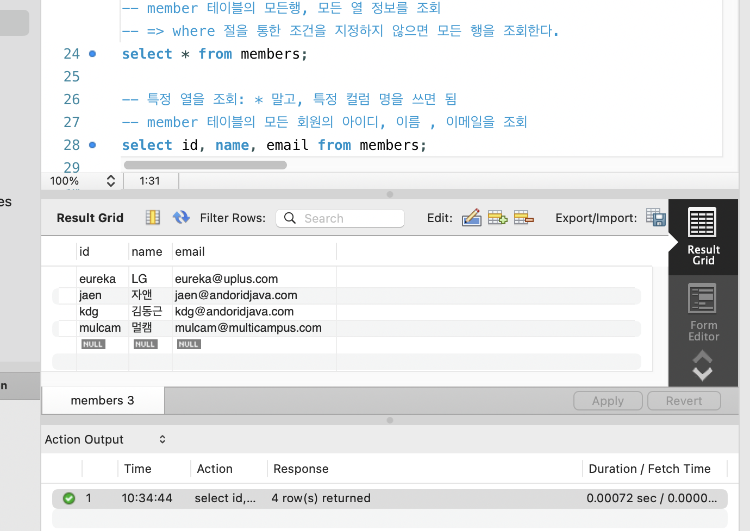The width and height of the screenshot is (750, 531).
Task: Select the cell mulcam@multicampus.com
Action: (x=254, y=328)
